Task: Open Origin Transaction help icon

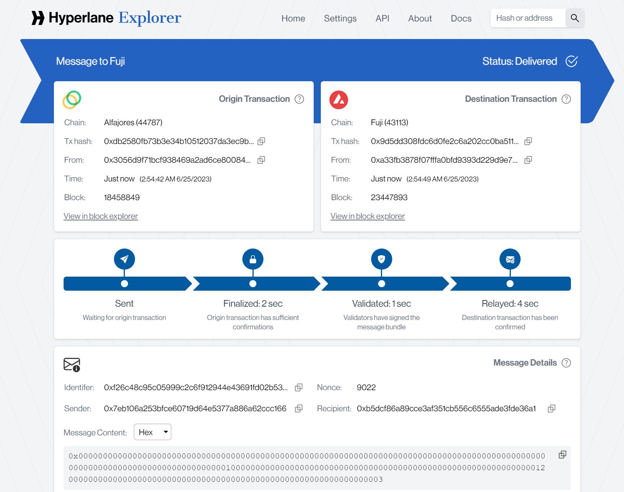Action: tap(299, 99)
